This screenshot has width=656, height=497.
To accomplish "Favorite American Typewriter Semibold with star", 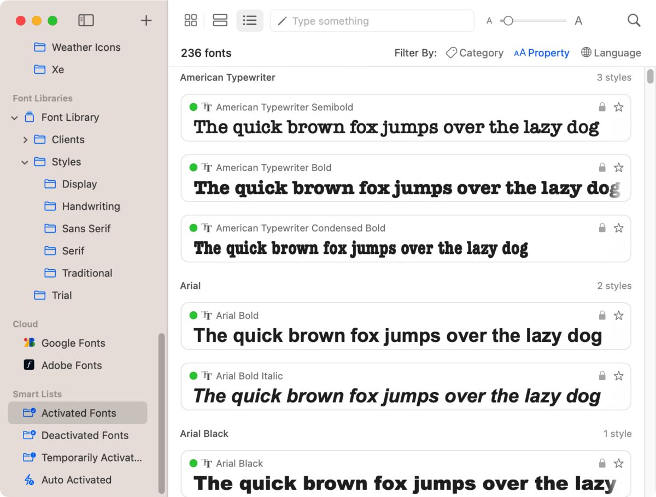I will [618, 107].
